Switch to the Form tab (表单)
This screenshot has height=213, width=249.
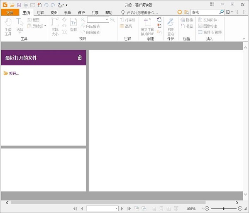(68, 12)
